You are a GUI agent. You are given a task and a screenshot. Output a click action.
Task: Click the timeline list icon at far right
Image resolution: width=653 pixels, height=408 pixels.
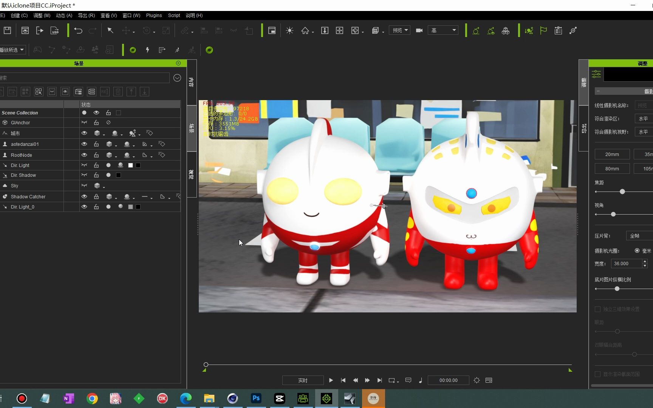click(x=489, y=380)
